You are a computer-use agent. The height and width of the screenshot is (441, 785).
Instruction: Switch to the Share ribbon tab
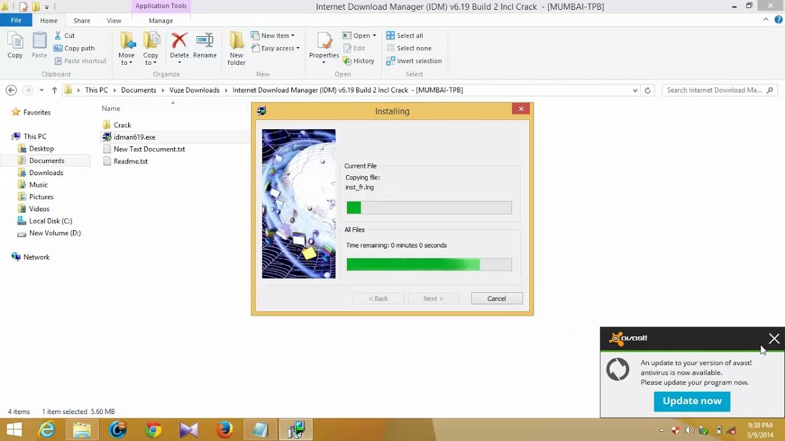[82, 21]
